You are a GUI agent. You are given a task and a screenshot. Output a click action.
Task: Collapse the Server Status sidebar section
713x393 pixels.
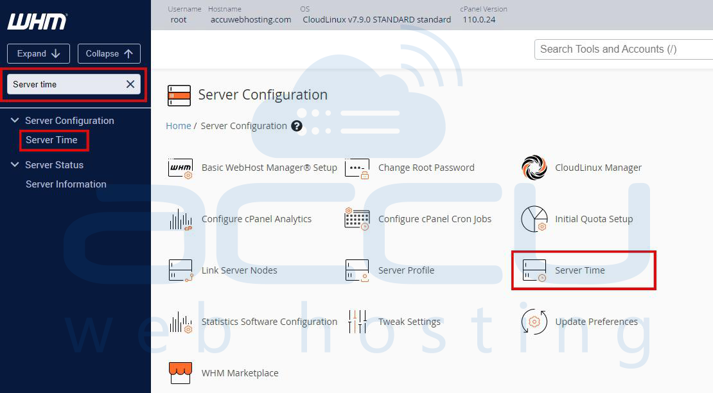pos(15,165)
